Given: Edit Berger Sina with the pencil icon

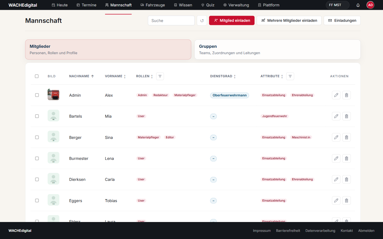Looking at the screenshot, I should (x=336, y=137).
